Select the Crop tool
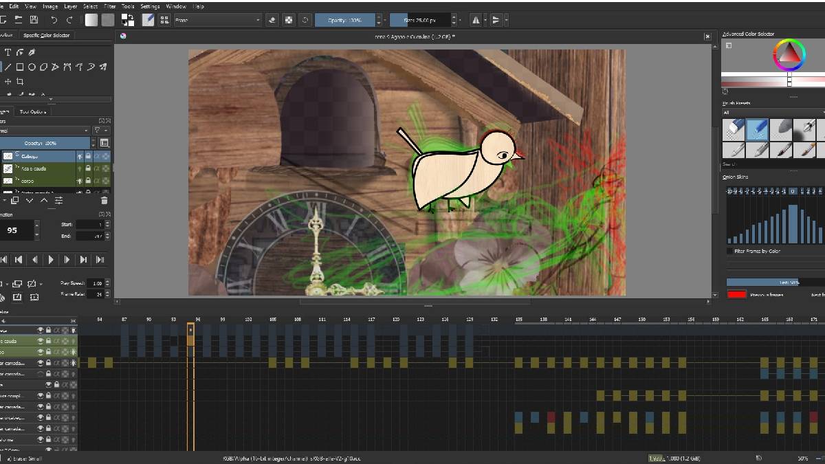Viewport: 825px width, 464px height. [20, 81]
